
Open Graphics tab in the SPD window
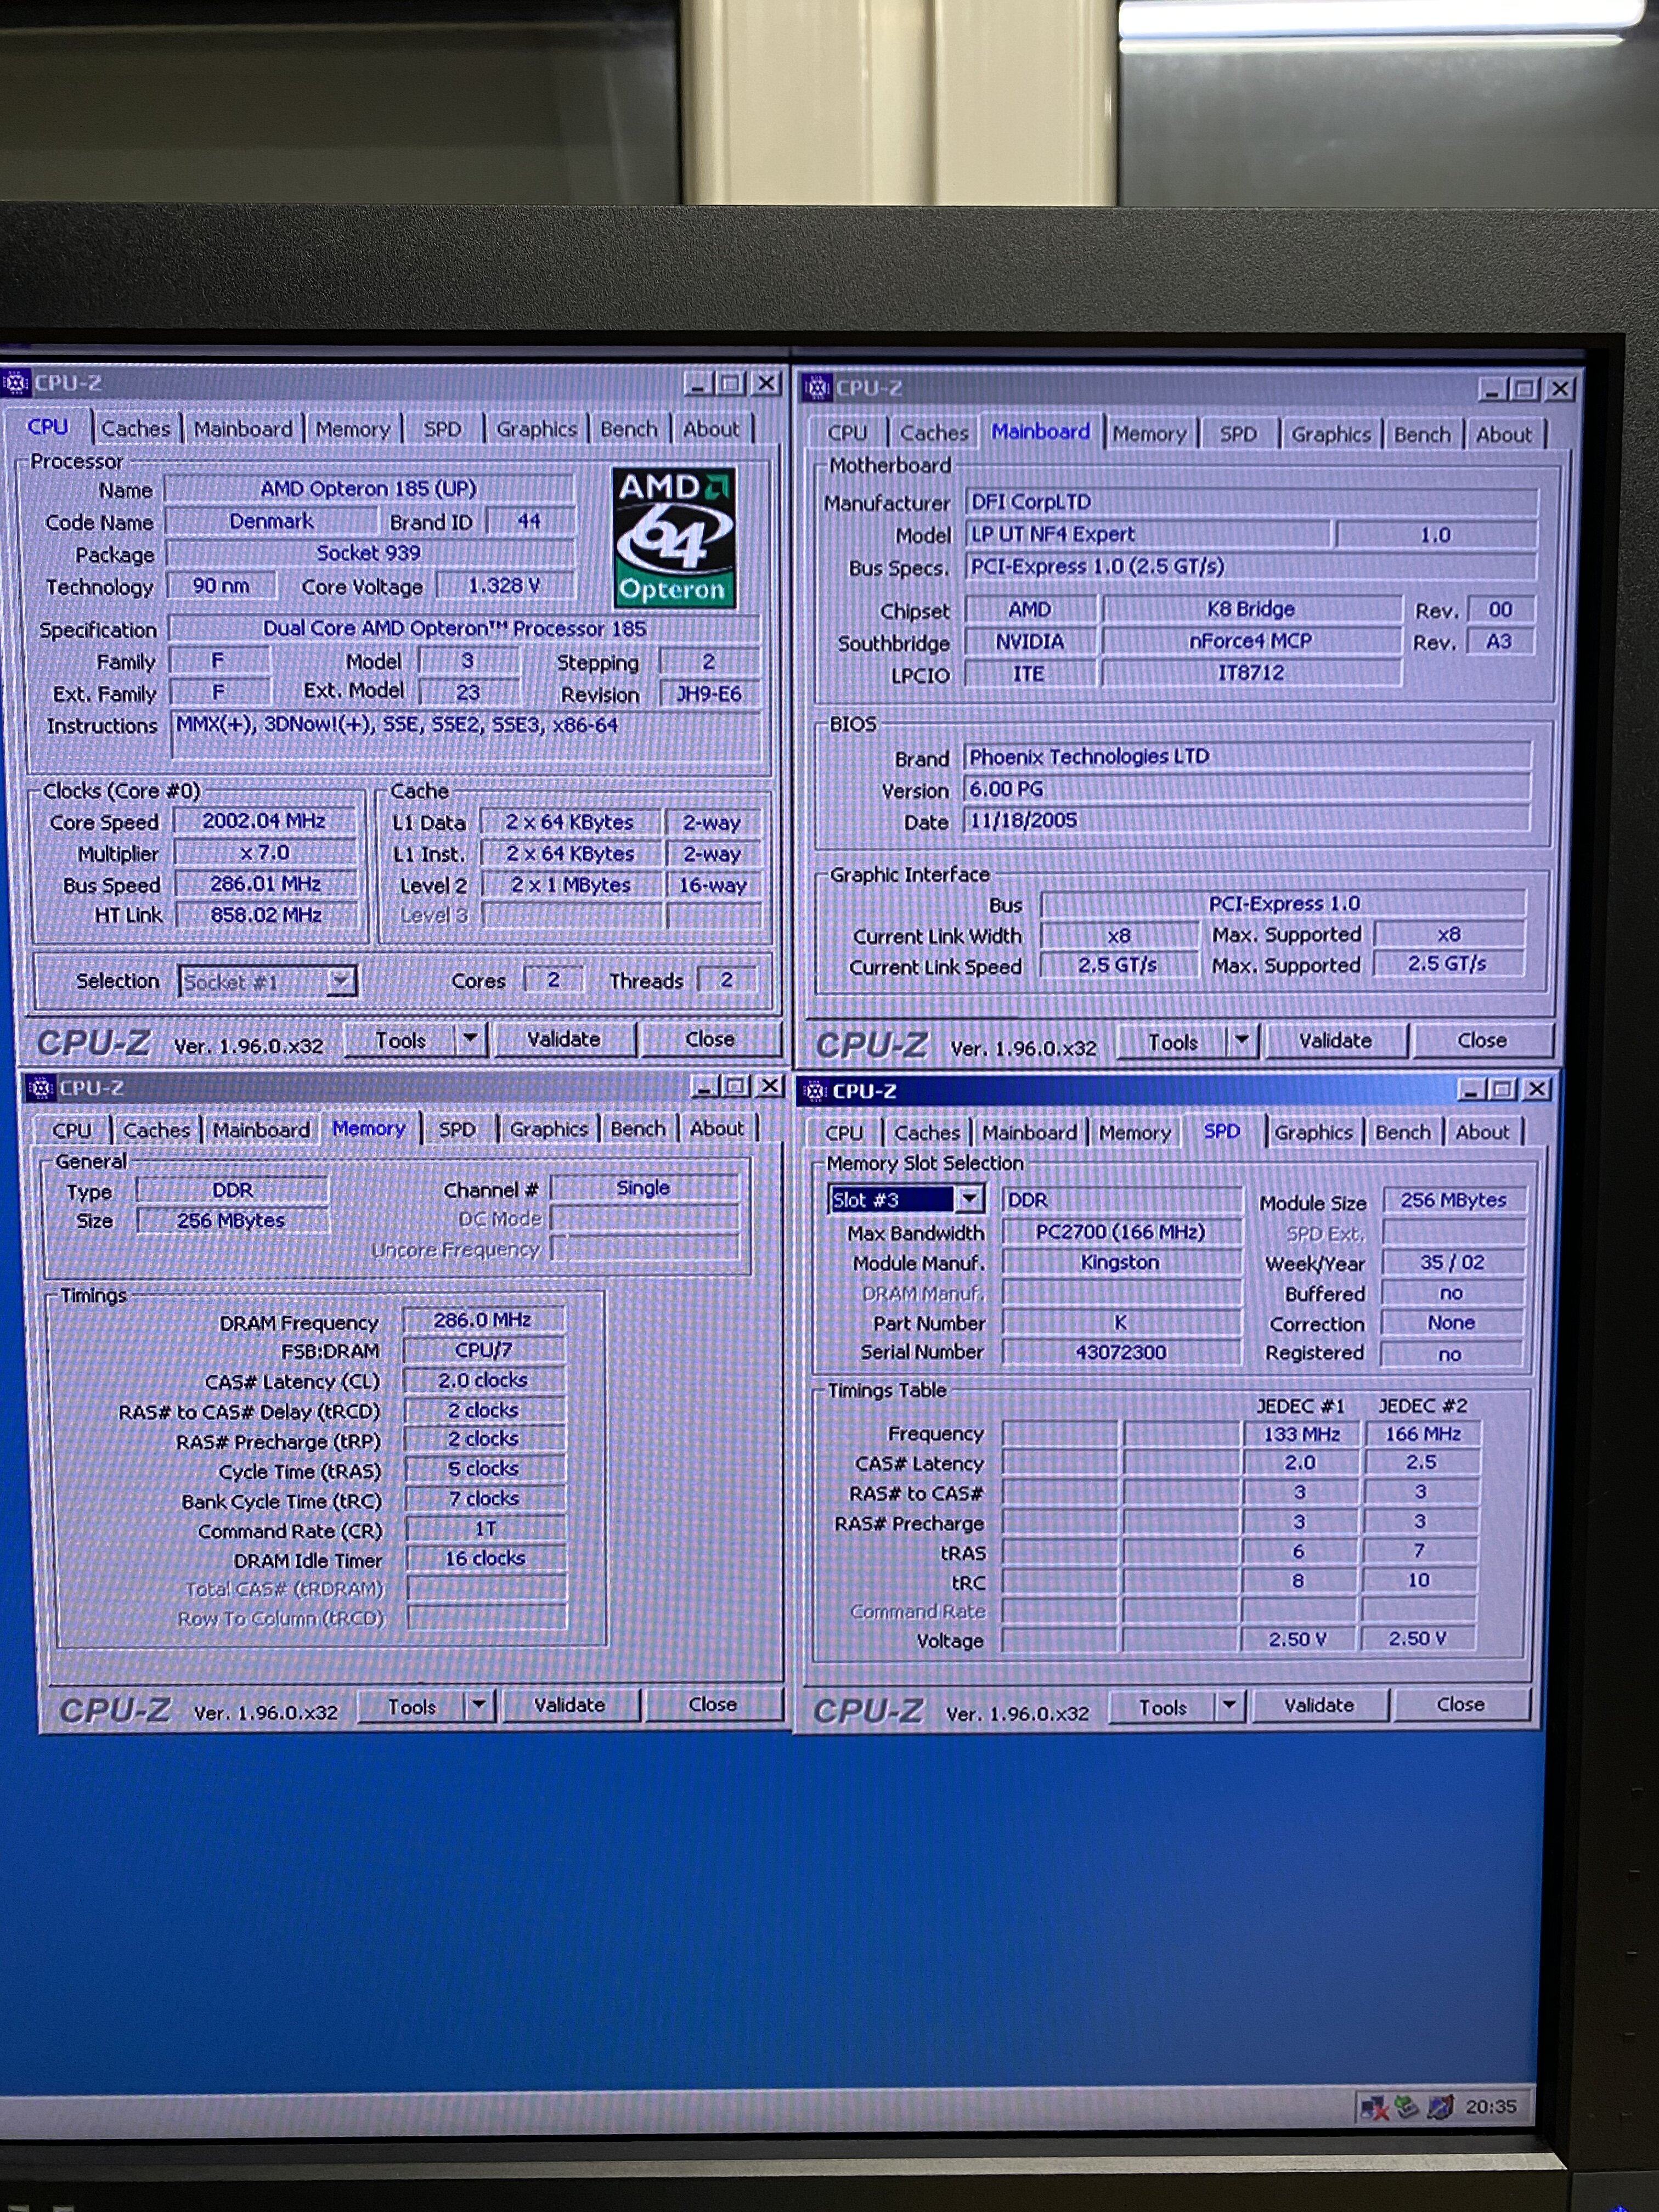(1313, 1132)
